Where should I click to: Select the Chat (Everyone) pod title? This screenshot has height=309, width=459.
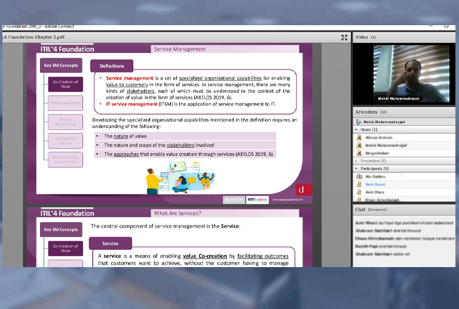point(371,210)
